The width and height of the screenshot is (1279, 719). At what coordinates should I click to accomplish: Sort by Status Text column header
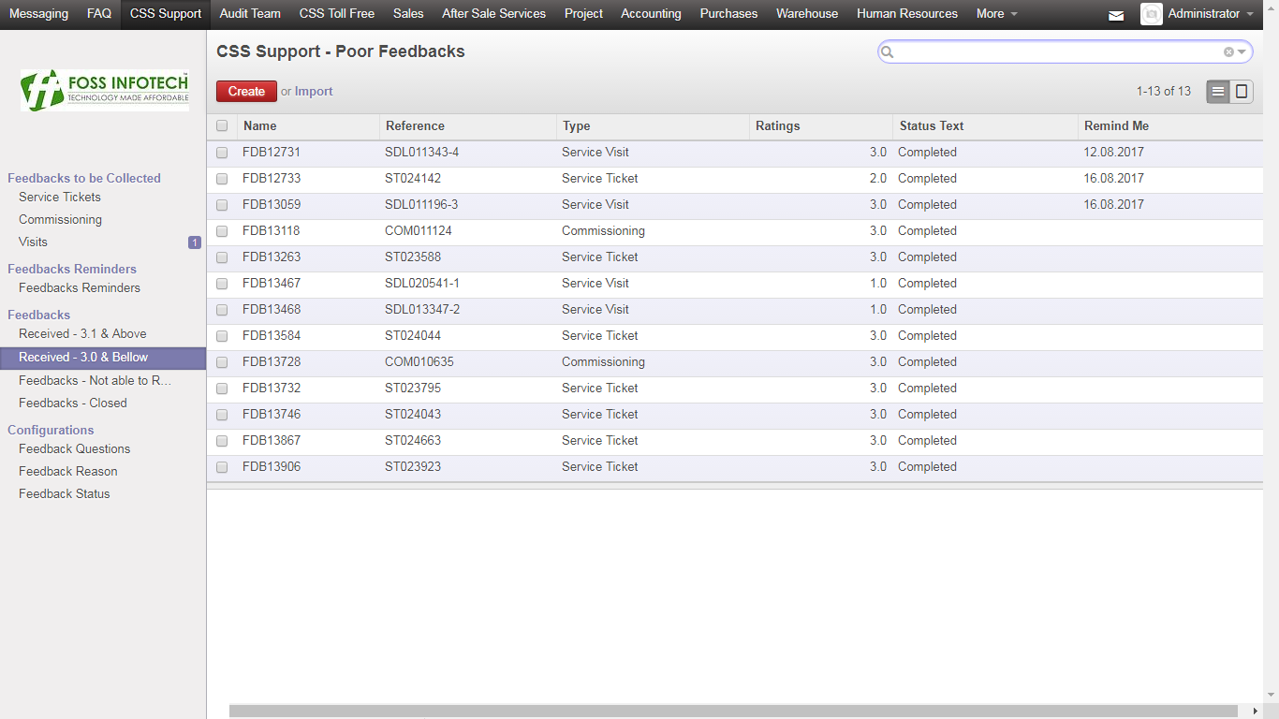pyautogui.click(x=932, y=125)
